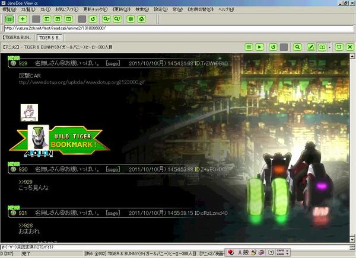Click the trash bin icon in thread toolbar
The width and height of the screenshot is (356, 258).
tap(339, 47)
